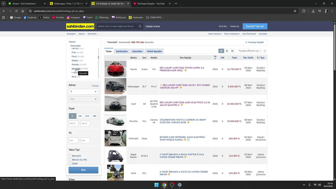Open Chrome from the taskbar

(164, 185)
